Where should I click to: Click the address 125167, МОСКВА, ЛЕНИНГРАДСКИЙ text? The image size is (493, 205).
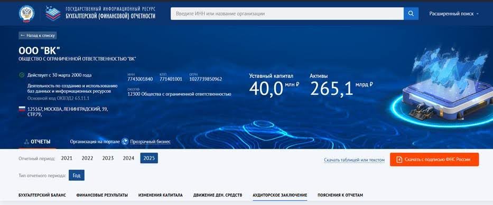coord(68,112)
